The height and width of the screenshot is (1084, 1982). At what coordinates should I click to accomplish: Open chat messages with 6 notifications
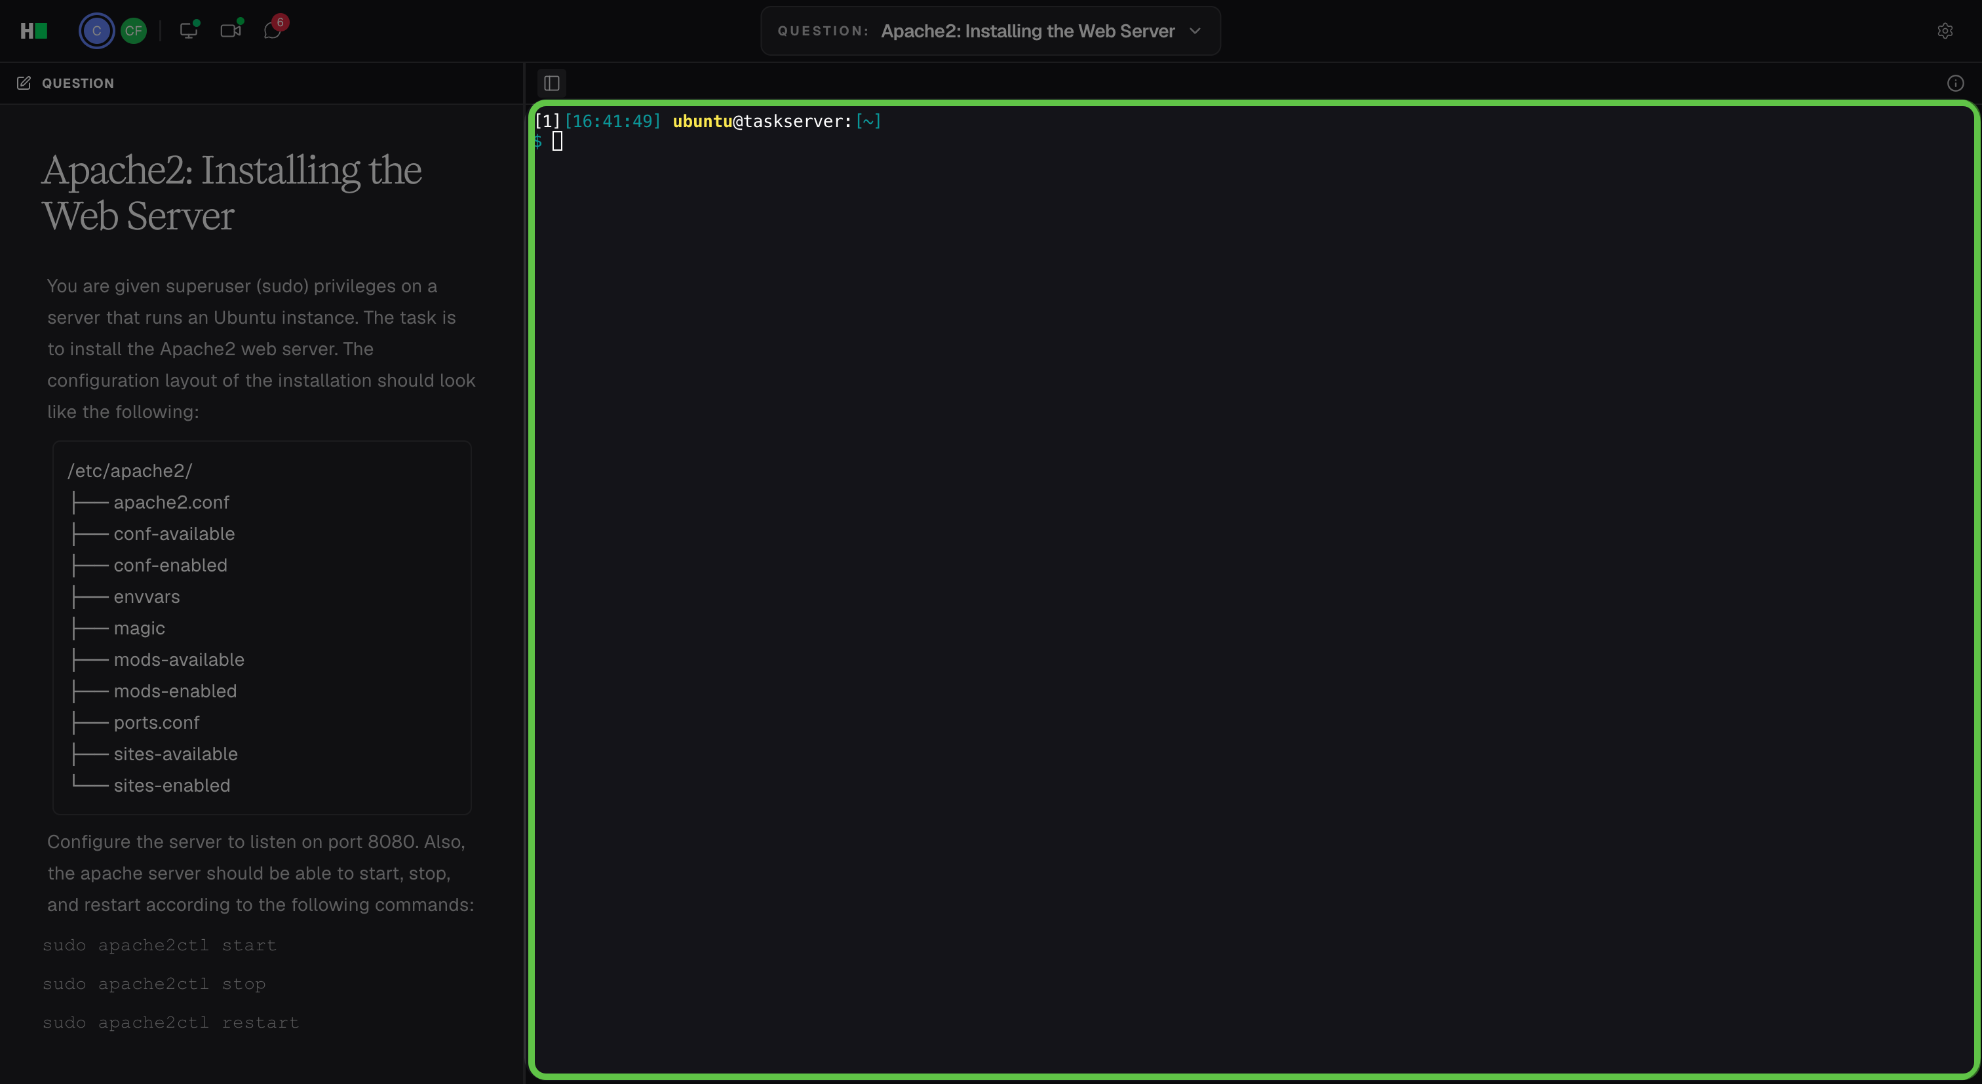[x=273, y=29]
